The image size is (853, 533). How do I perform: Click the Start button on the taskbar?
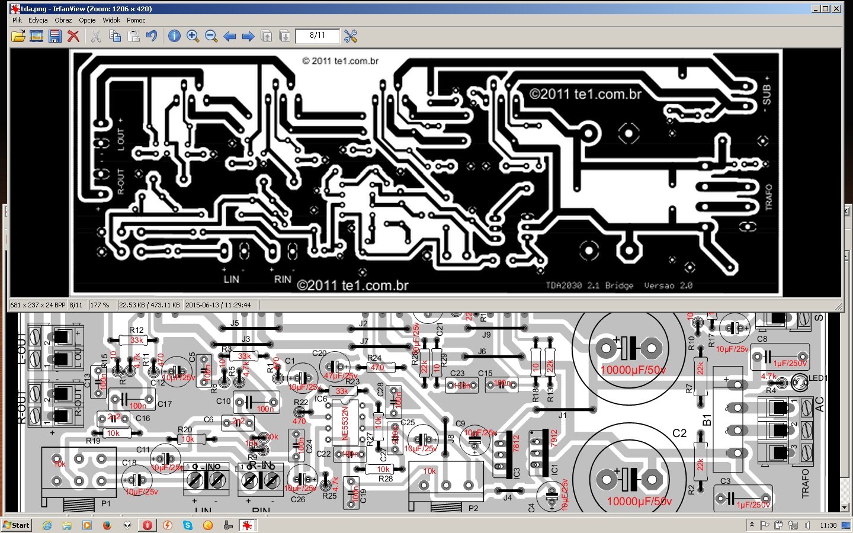click(x=17, y=525)
